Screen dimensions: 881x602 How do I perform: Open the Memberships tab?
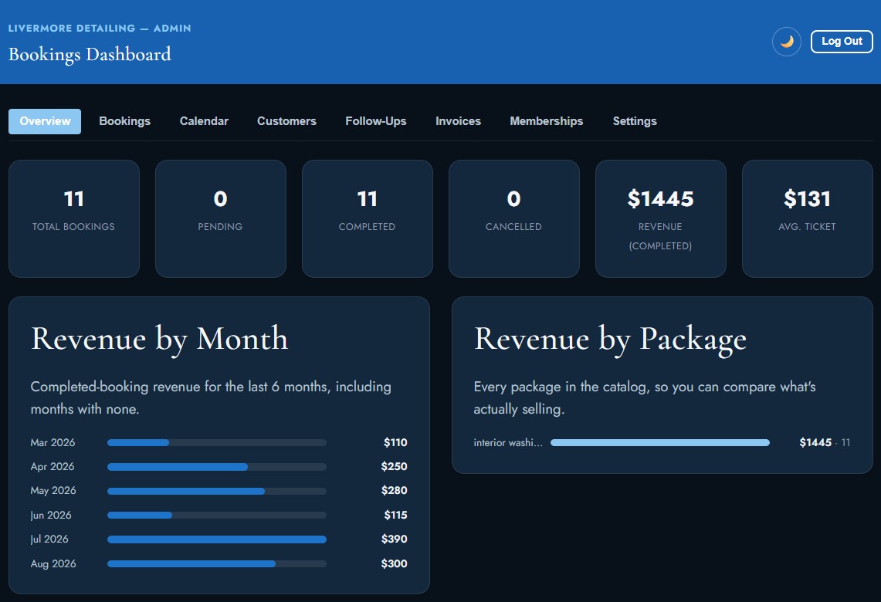click(546, 121)
